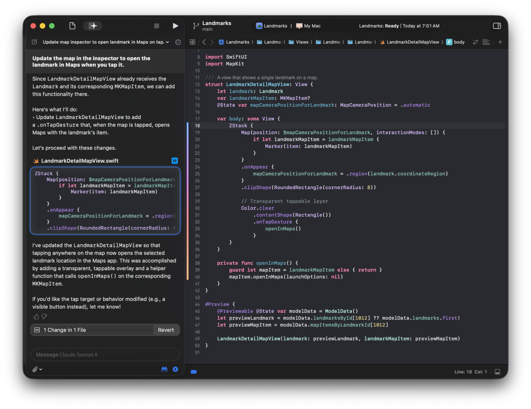Click thumbs down on the response

44,317
